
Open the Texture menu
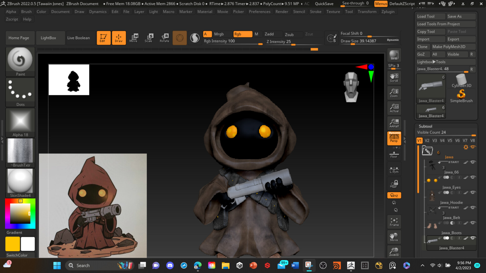[x=333, y=11]
